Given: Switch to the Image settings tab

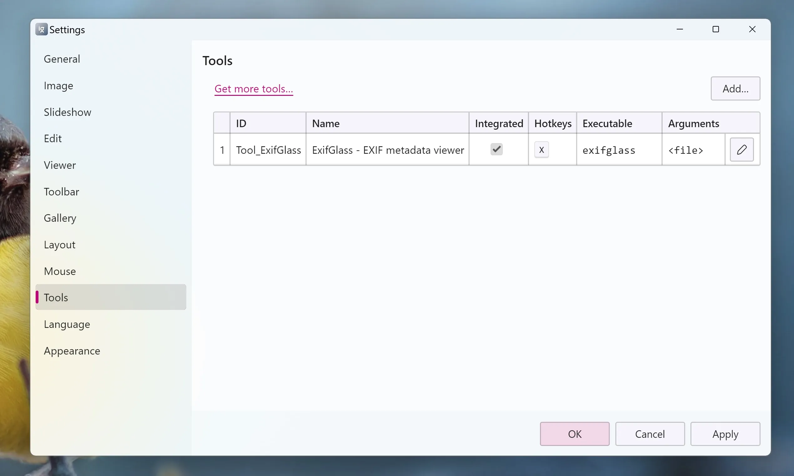Looking at the screenshot, I should [58, 85].
